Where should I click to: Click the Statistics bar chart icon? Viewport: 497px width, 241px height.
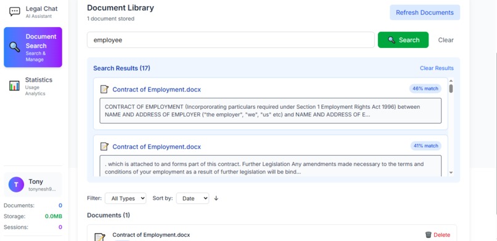click(14, 85)
